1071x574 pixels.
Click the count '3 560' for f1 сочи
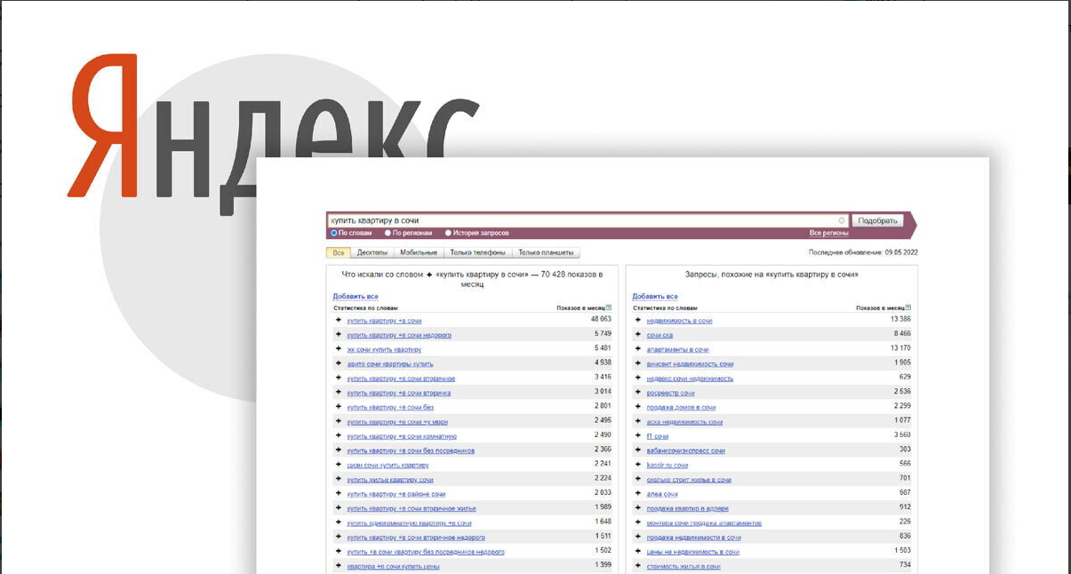[x=902, y=435]
